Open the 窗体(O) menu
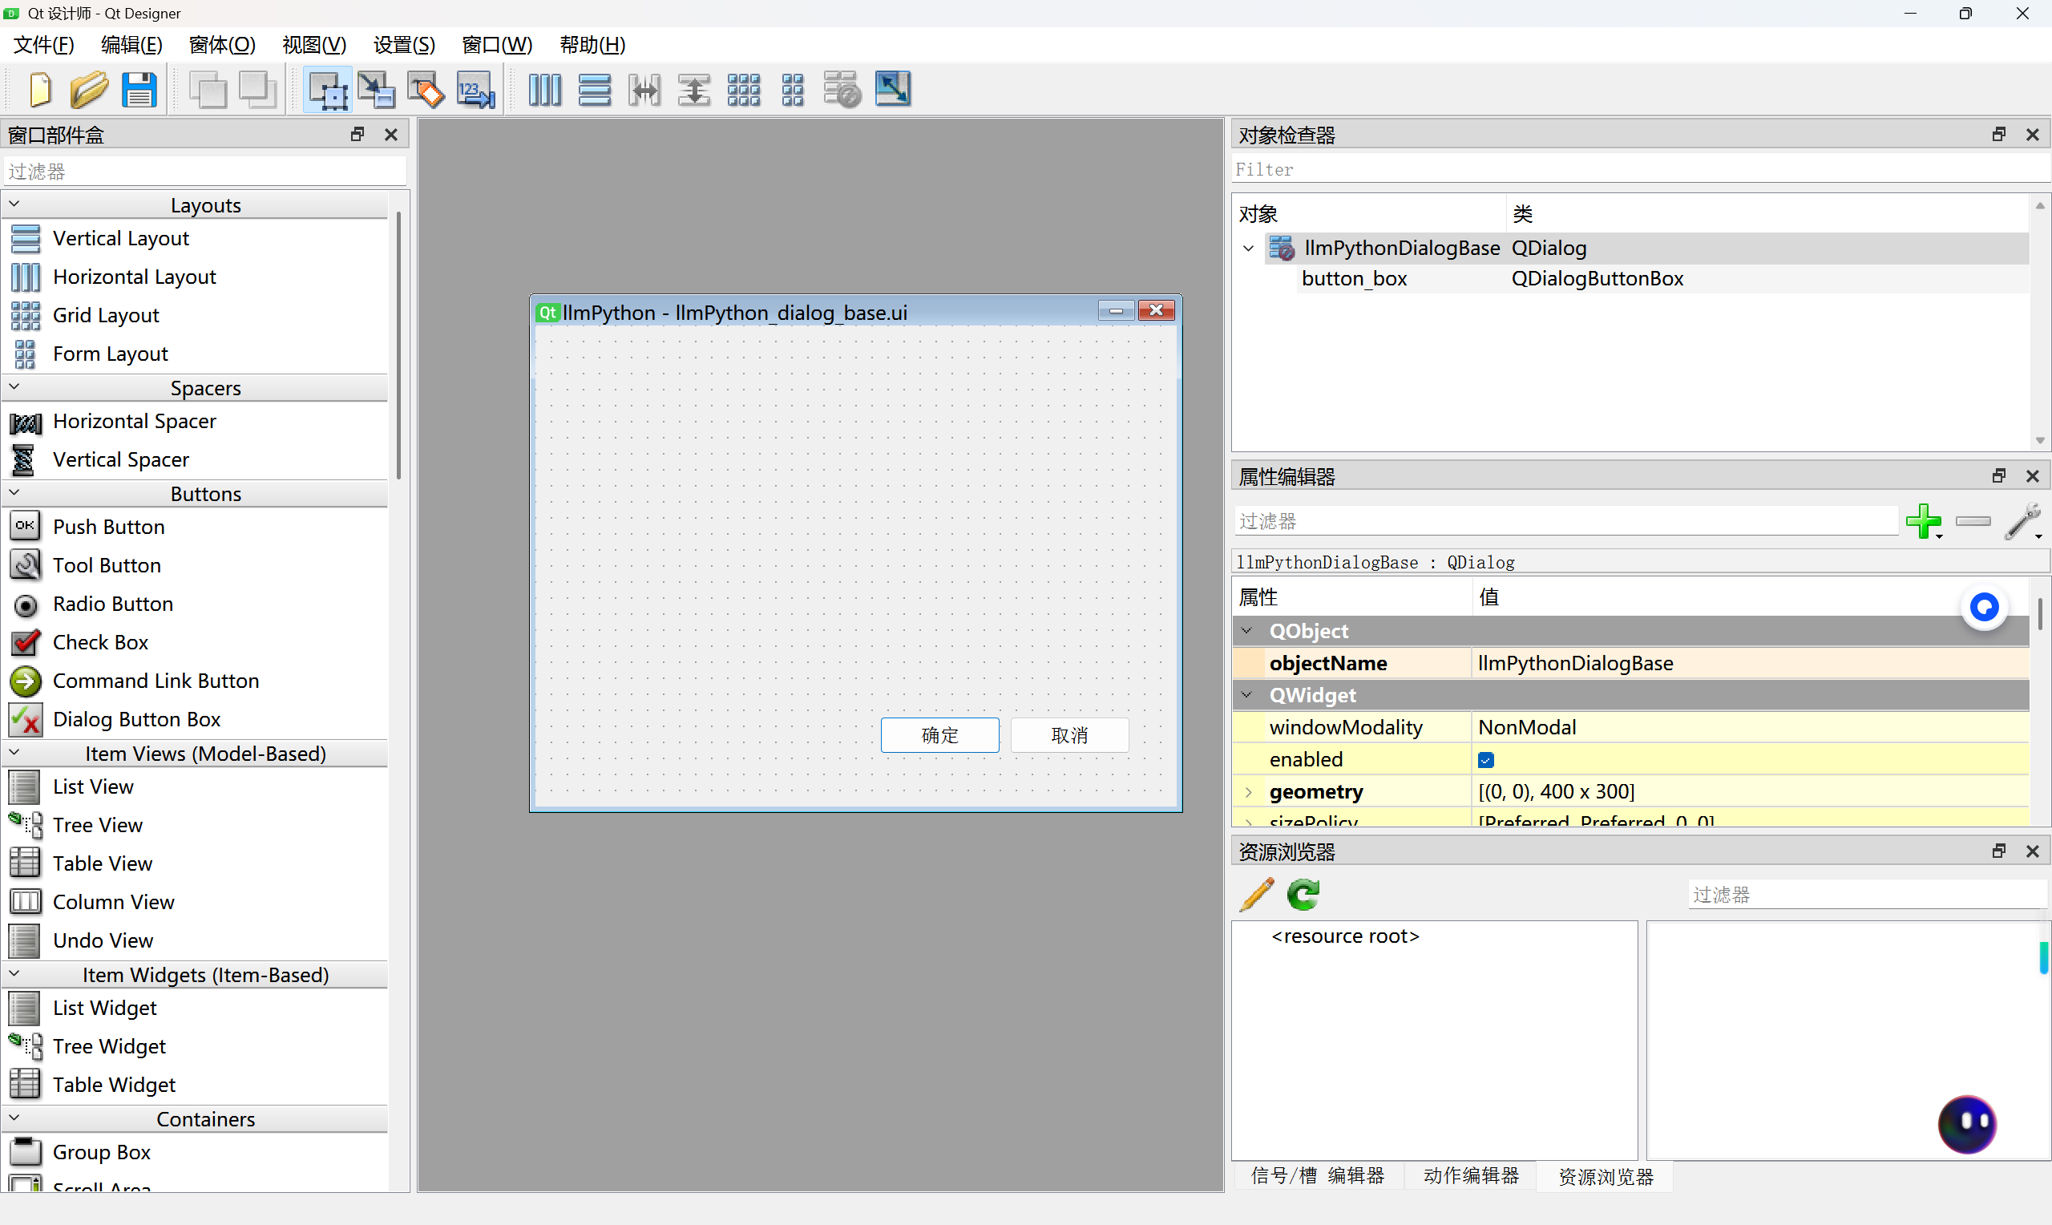Image resolution: width=2052 pixels, height=1225 pixels. pyautogui.click(x=222, y=45)
